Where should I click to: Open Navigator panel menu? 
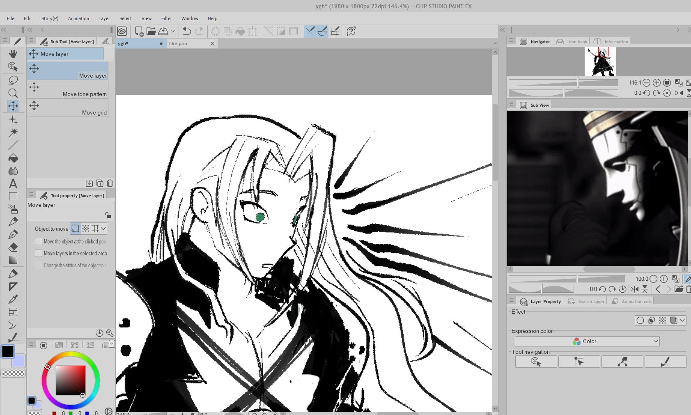point(512,40)
